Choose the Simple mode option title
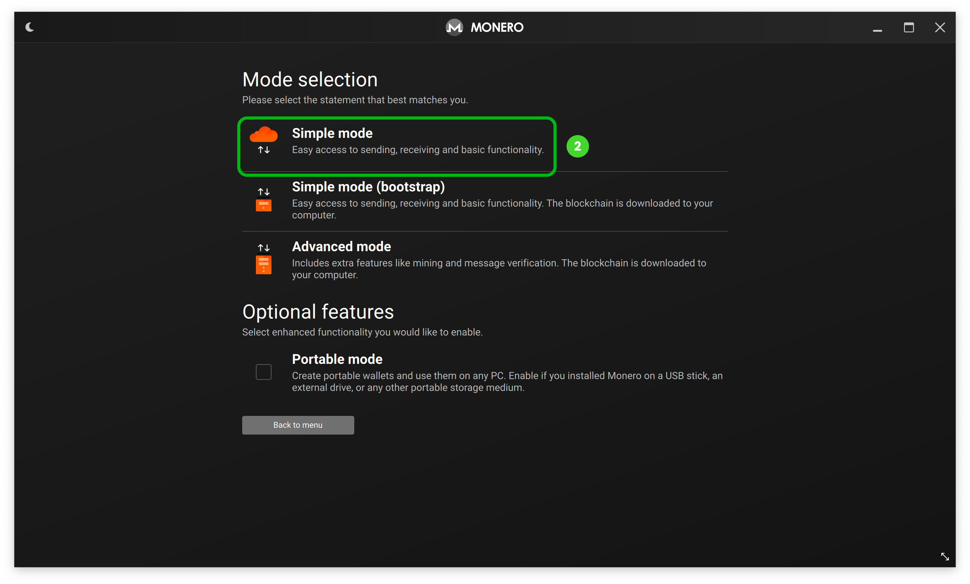970x584 pixels. click(x=332, y=134)
